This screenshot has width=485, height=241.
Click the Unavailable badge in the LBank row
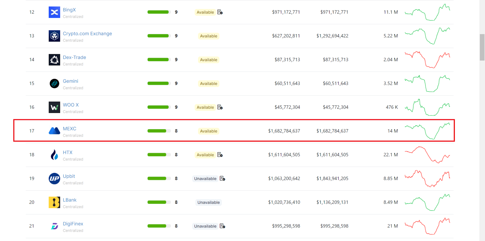(209, 202)
